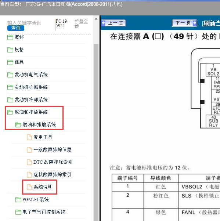Expand 电子节气门控制系统 folder
The height and width of the screenshot is (221, 220).
click(x=44, y=212)
